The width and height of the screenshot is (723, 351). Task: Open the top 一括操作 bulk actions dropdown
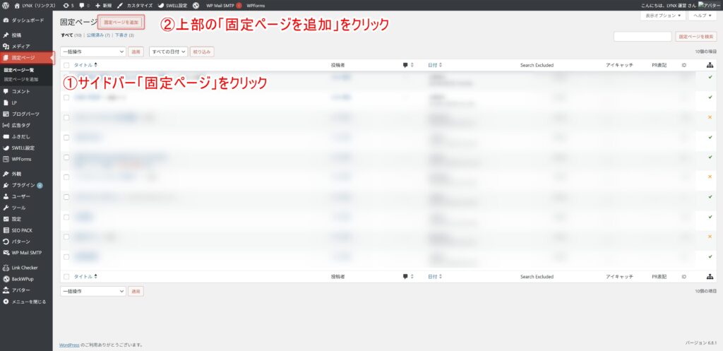pyautogui.click(x=92, y=52)
